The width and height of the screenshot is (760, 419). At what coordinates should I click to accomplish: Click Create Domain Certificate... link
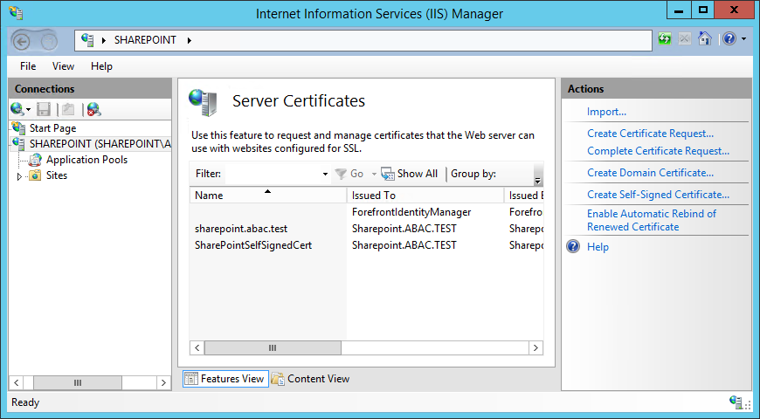tap(650, 173)
